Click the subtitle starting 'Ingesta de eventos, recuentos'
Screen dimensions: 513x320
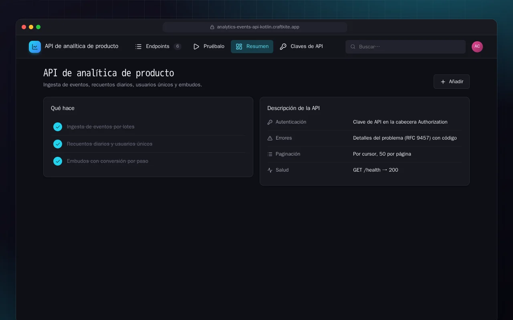pyautogui.click(x=123, y=85)
